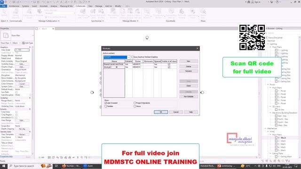
Task: Click the Properties help link
Action: (x=6, y=156)
